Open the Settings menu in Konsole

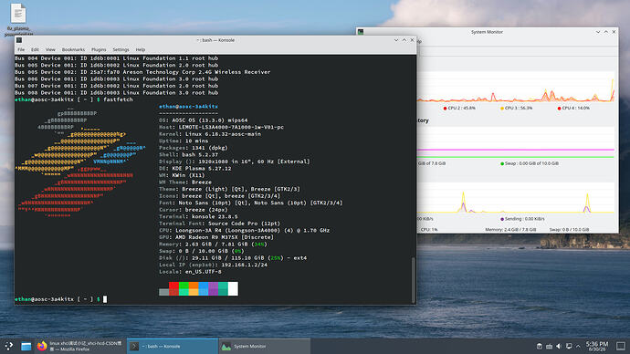point(121,50)
